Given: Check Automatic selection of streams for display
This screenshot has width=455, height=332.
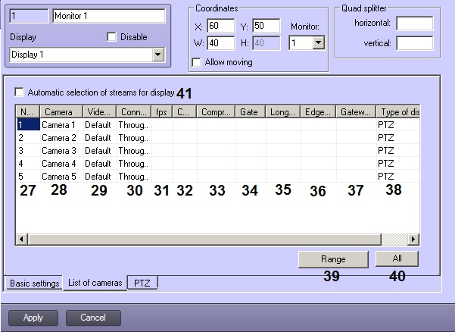Looking at the screenshot, I should click(19, 92).
